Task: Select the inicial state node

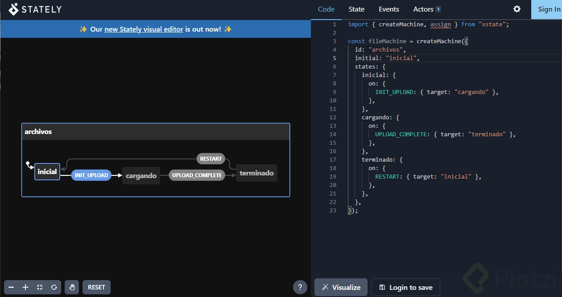Action: point(47,171)
